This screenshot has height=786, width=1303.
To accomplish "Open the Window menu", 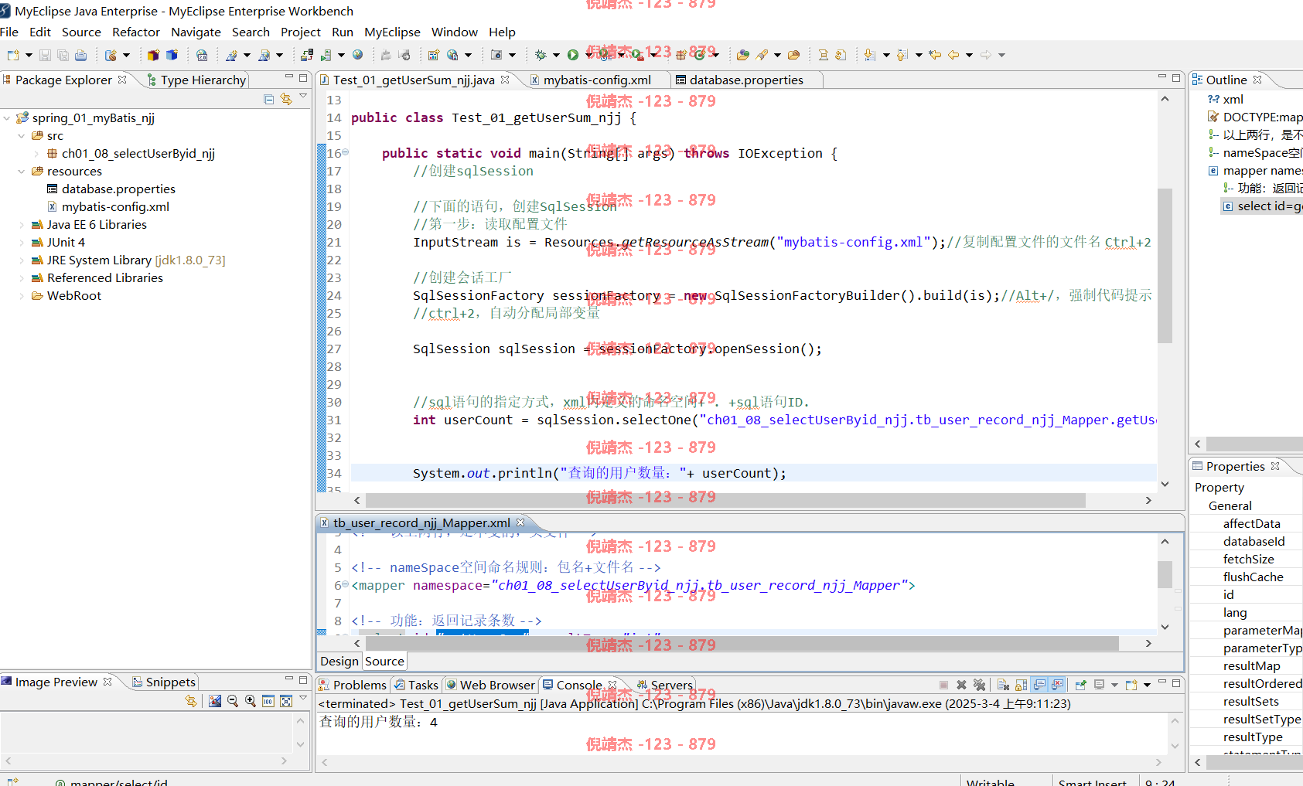I will coord(455,32).
